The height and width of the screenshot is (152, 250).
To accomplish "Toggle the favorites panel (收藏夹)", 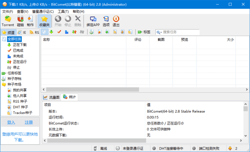I will [x=44, y=21].
